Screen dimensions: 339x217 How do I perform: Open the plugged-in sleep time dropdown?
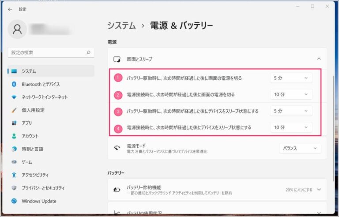(291, 127)
